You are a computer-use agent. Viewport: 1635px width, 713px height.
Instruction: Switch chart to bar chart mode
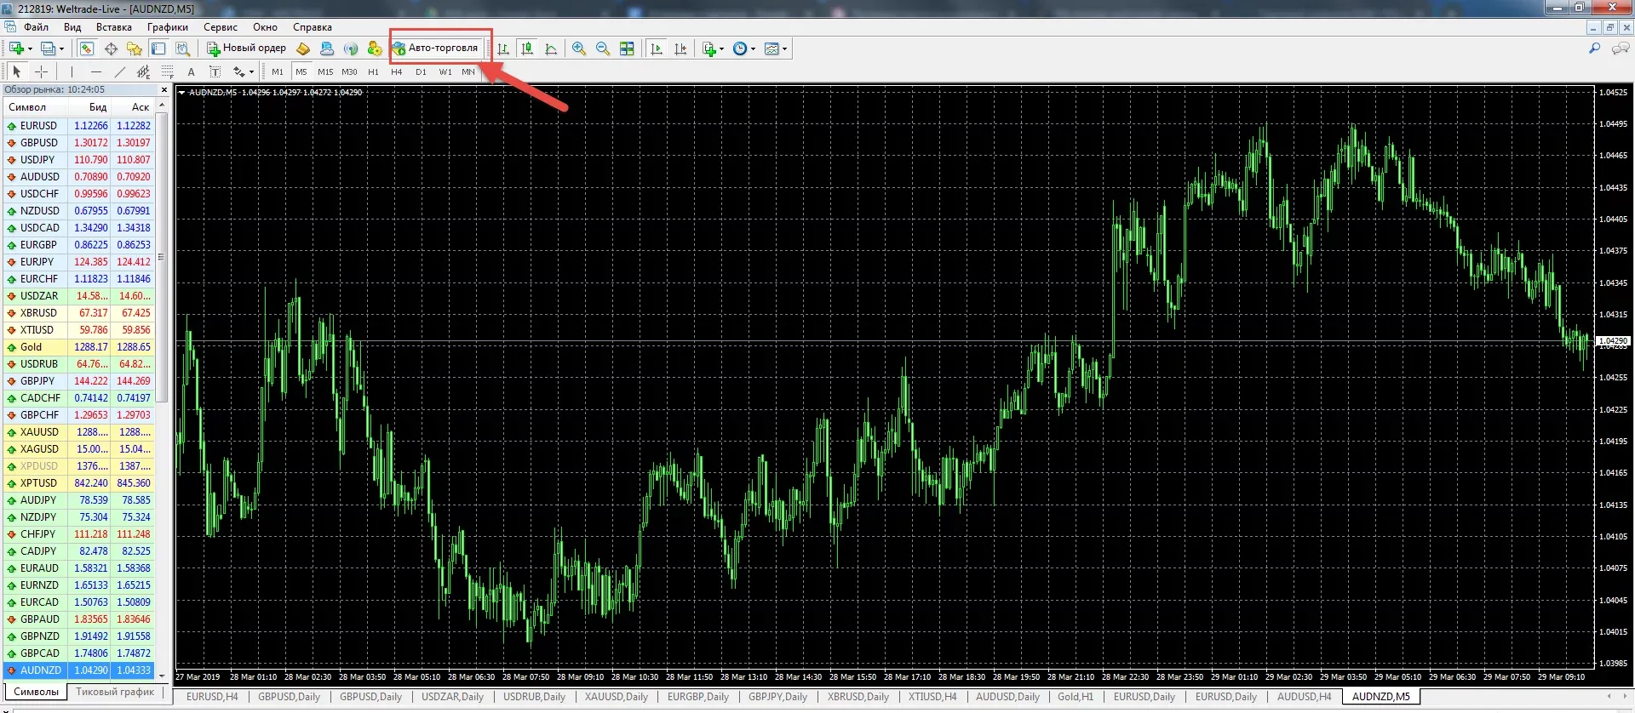coord(503,48)
